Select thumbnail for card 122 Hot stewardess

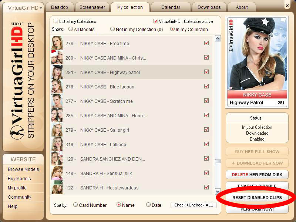[x=57, y=188]
